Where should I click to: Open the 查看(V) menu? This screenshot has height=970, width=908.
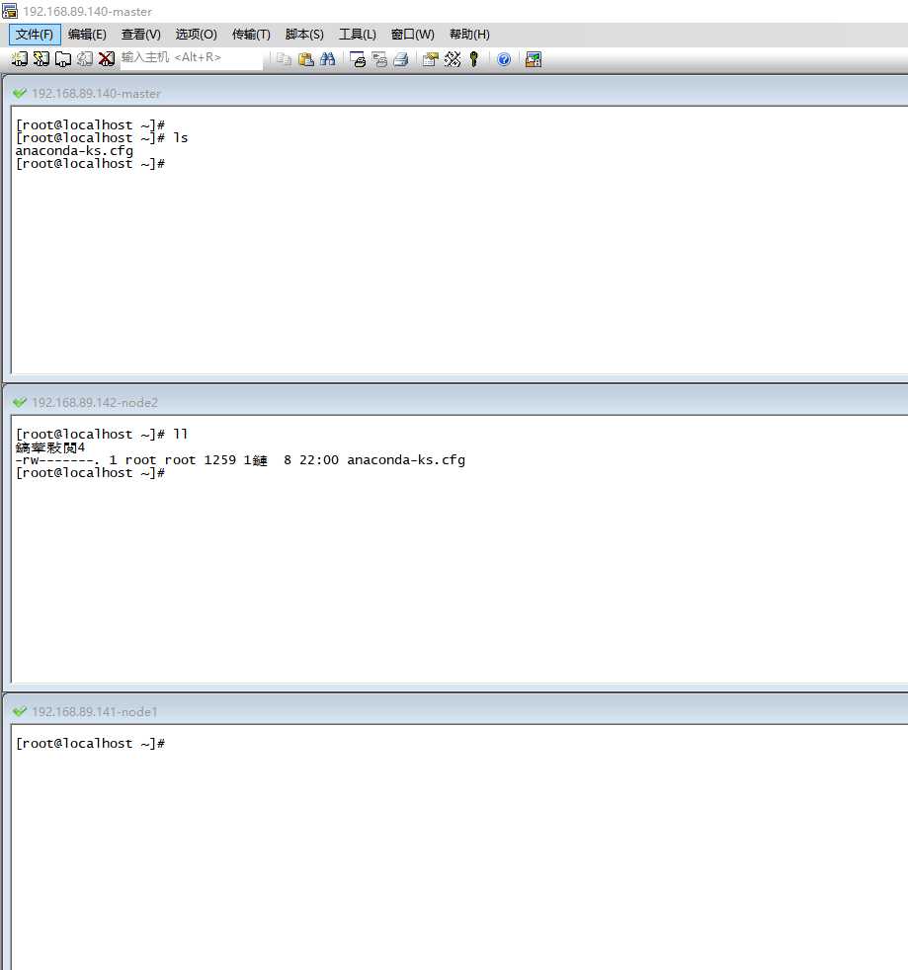(x=141, y=34)
